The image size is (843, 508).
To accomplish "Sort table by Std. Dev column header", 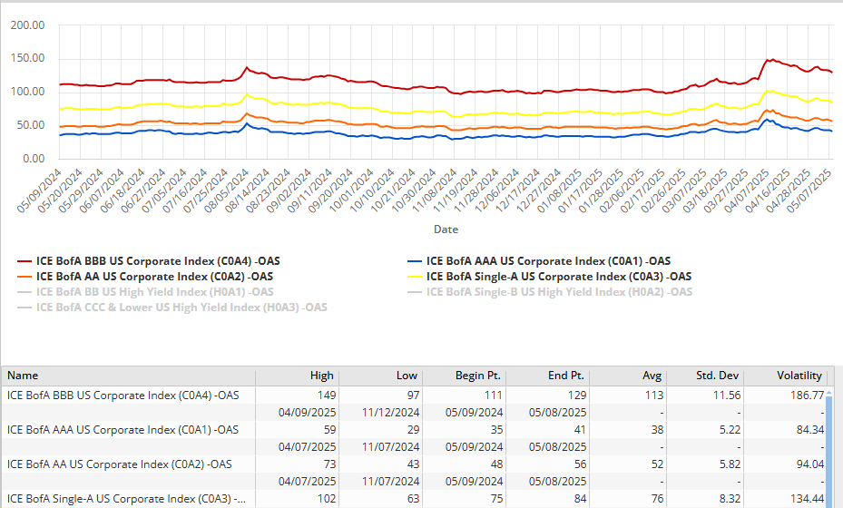I will pos(705,376).
